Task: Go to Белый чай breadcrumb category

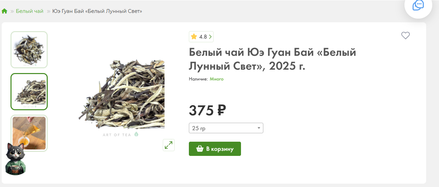Action: pos(30,11)
